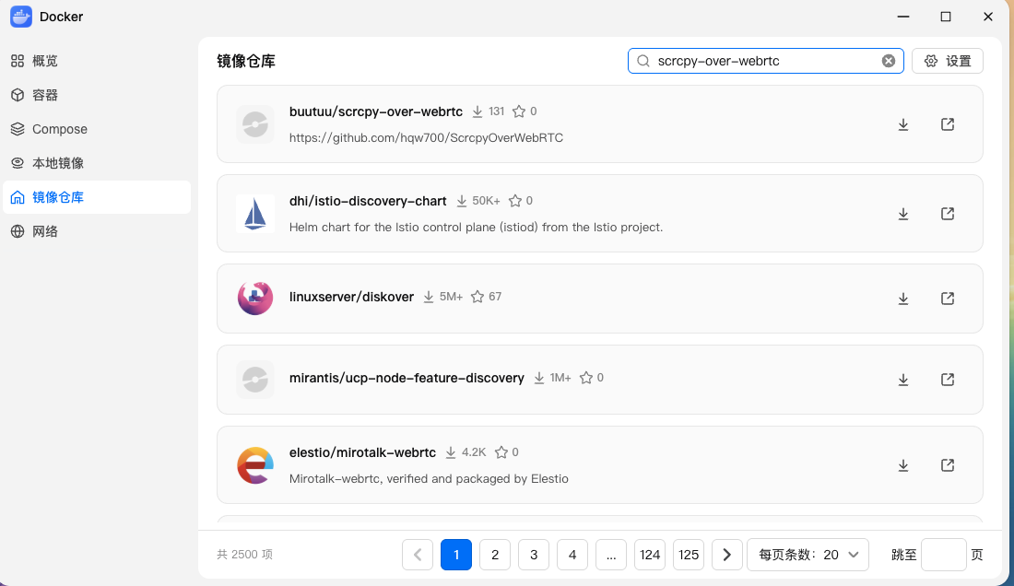This screenshot has width=1014, height=586.
Task: Download the linuxserver/diskover image
Action: 903,299
